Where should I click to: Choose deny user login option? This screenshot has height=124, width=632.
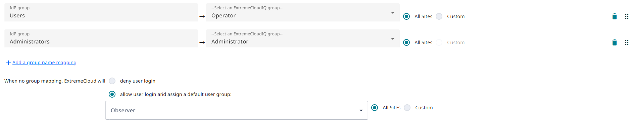(112, 81)
